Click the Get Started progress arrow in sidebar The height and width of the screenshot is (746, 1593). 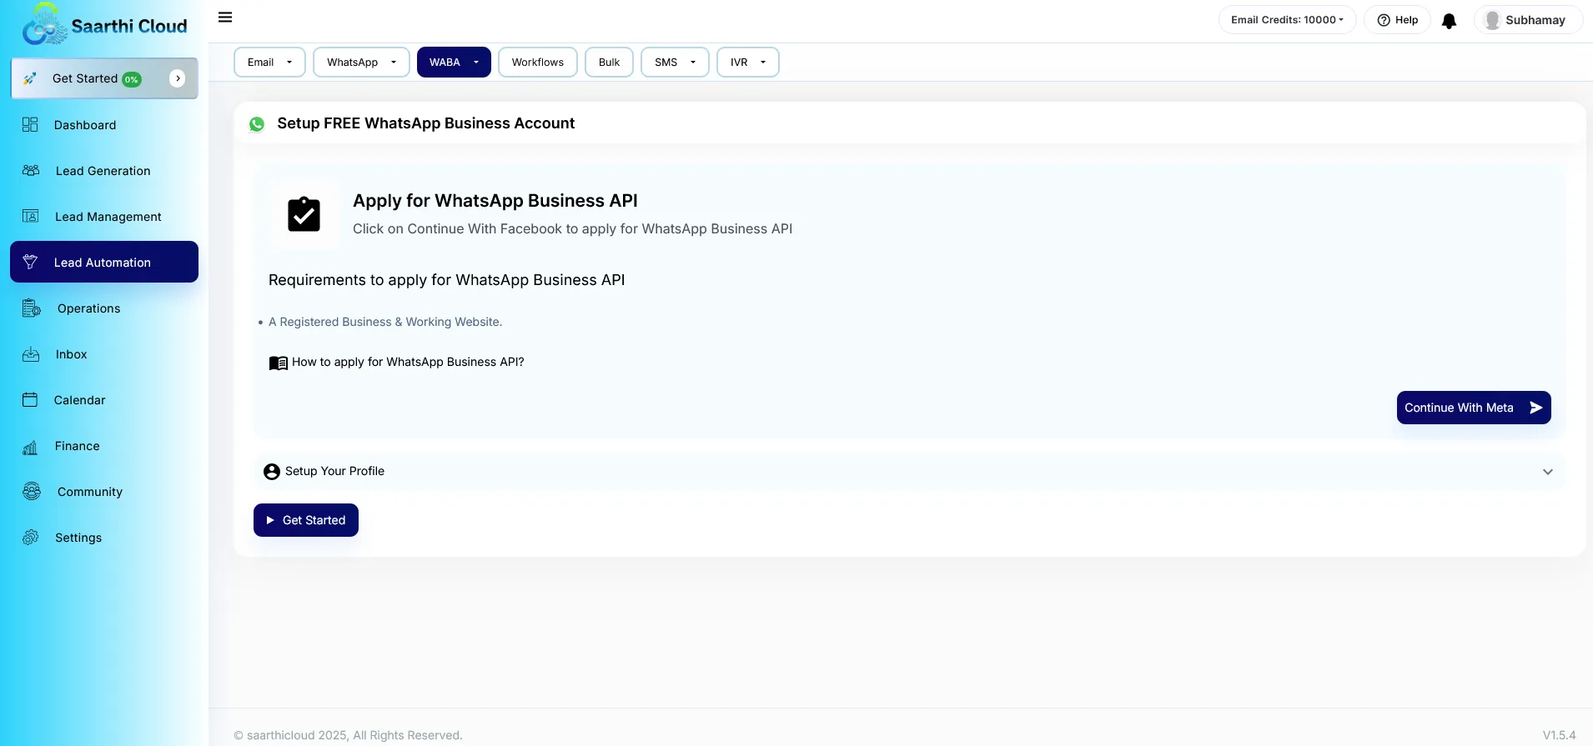click(177, 78)
